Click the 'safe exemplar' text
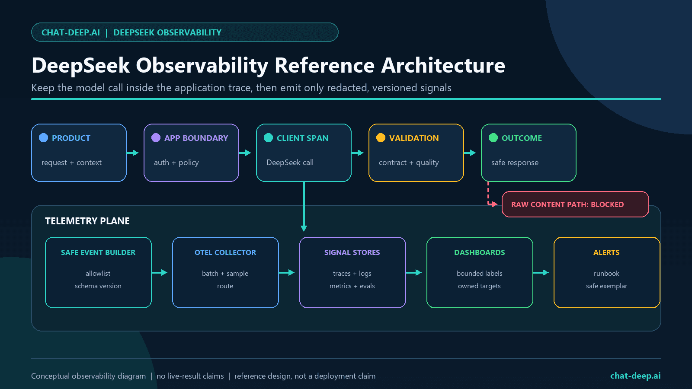Viewport: 692px width, 389px height. point(606,286)
